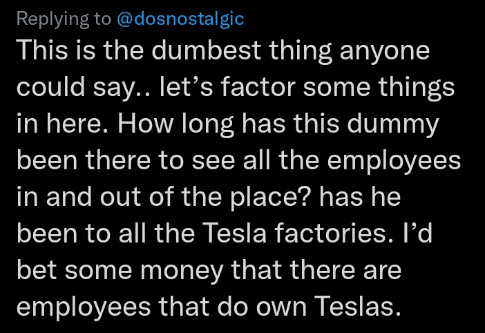Click the word "long" in the tweet

coord(207,125)
